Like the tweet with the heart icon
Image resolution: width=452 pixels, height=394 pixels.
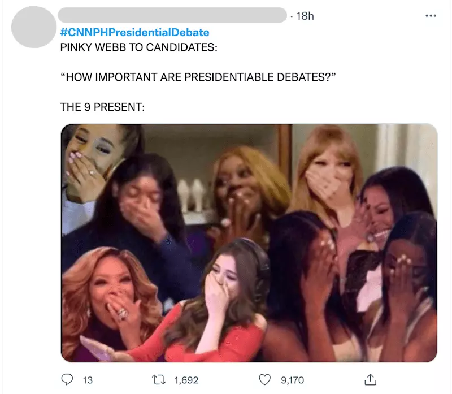pyautogui.click(x=264, y=379)
